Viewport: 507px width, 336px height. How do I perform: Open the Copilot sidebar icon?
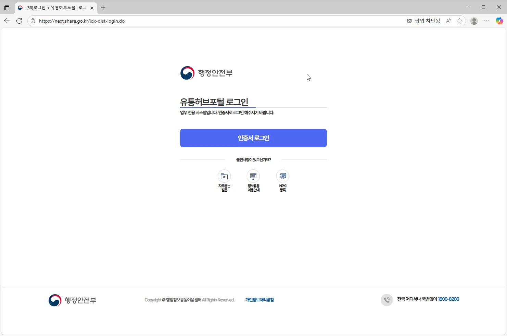pyautogui.click(x=499, y=21)
